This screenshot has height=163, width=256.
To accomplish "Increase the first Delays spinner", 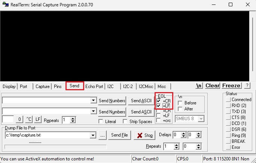I will [x=184, y=134].
